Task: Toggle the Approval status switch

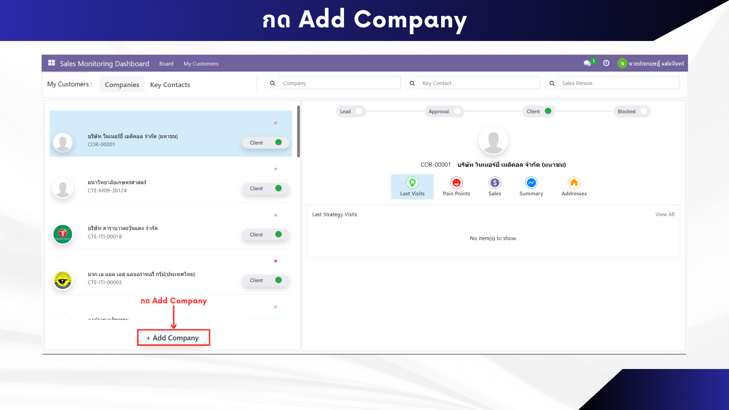Action: [x=457, y=111]
